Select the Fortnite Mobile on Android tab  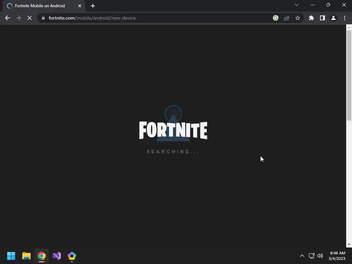click(44, 6)
